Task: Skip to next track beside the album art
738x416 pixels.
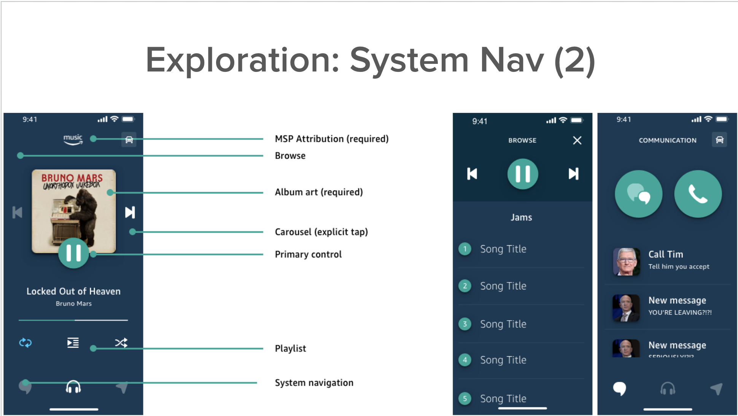Action: (x=130, y=212)
